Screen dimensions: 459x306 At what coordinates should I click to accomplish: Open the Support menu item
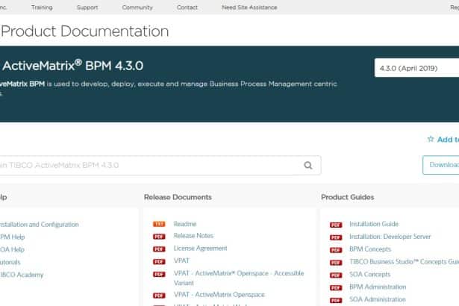[87, 7]
